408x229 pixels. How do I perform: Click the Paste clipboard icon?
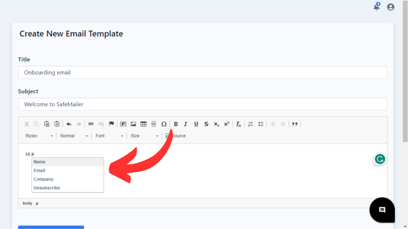click(47, 124)
